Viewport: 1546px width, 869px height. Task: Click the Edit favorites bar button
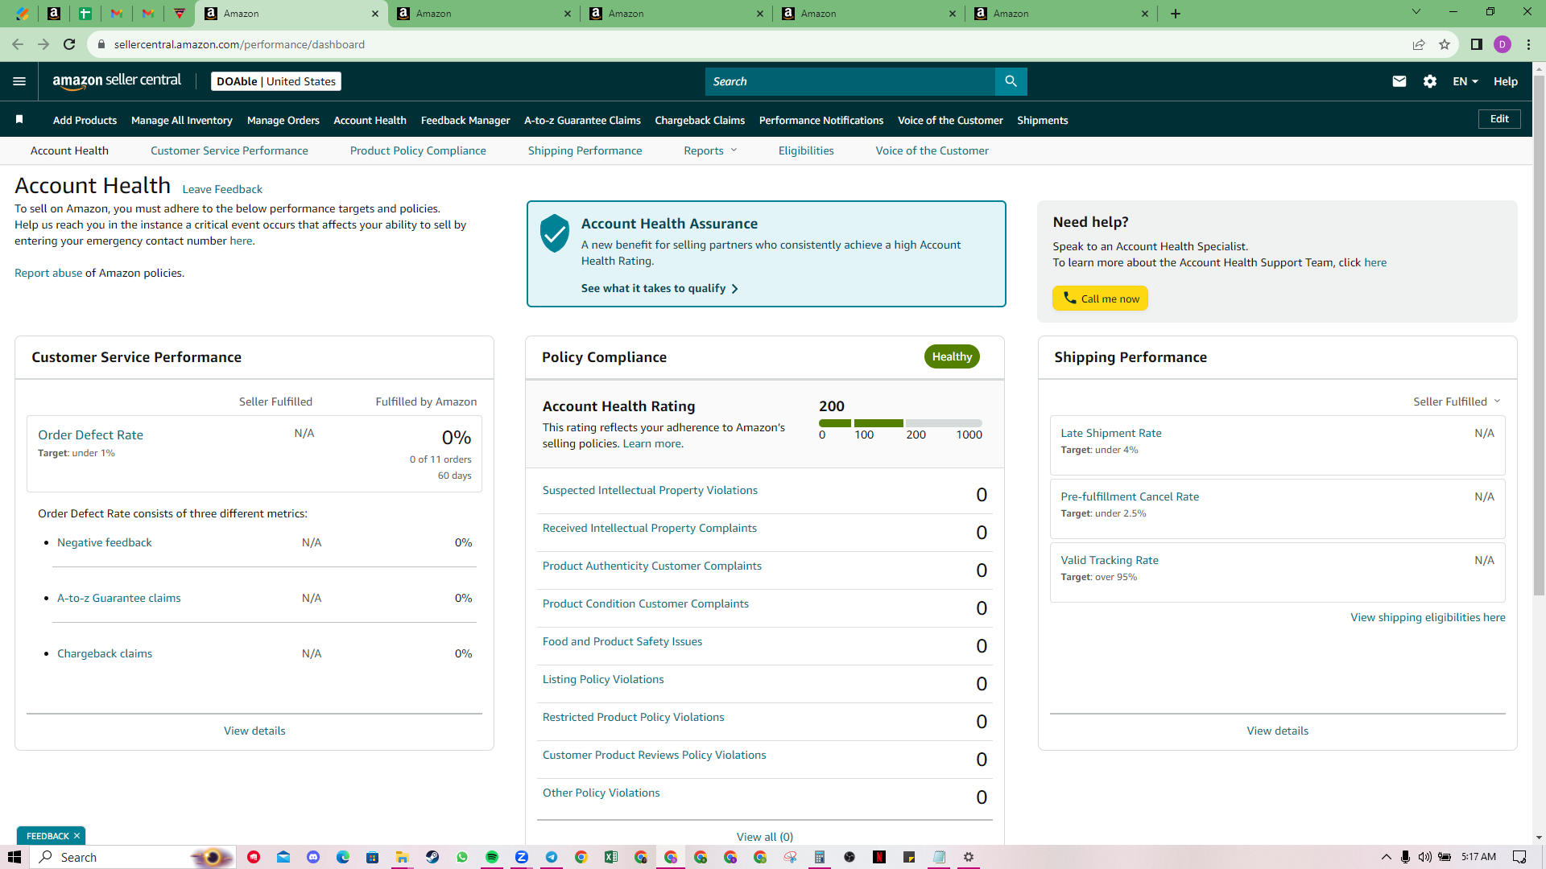(1499, 119)
